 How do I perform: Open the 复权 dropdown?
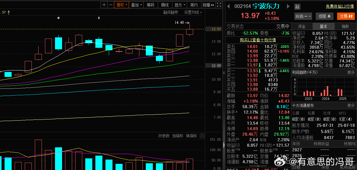click(x=122, y=5)
